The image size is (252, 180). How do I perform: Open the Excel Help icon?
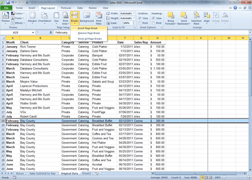(x=235, y=8)
